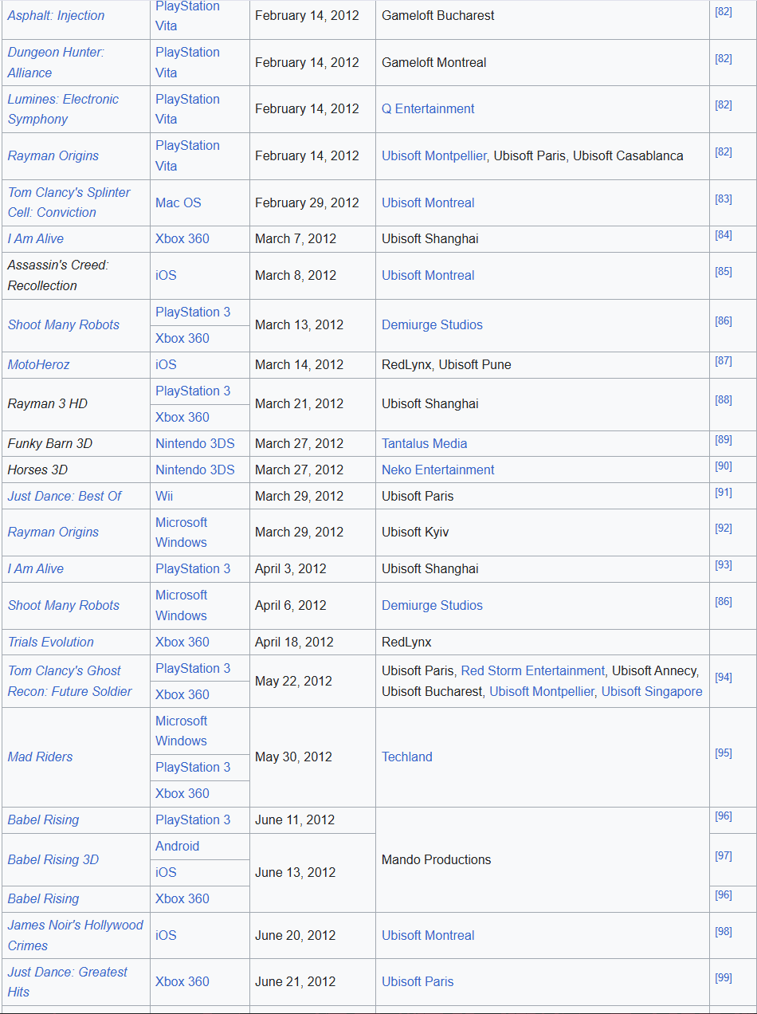This screenshot has height=1014, width=757.
Task: Open citation [97] reference
Action: coord(724,855)
